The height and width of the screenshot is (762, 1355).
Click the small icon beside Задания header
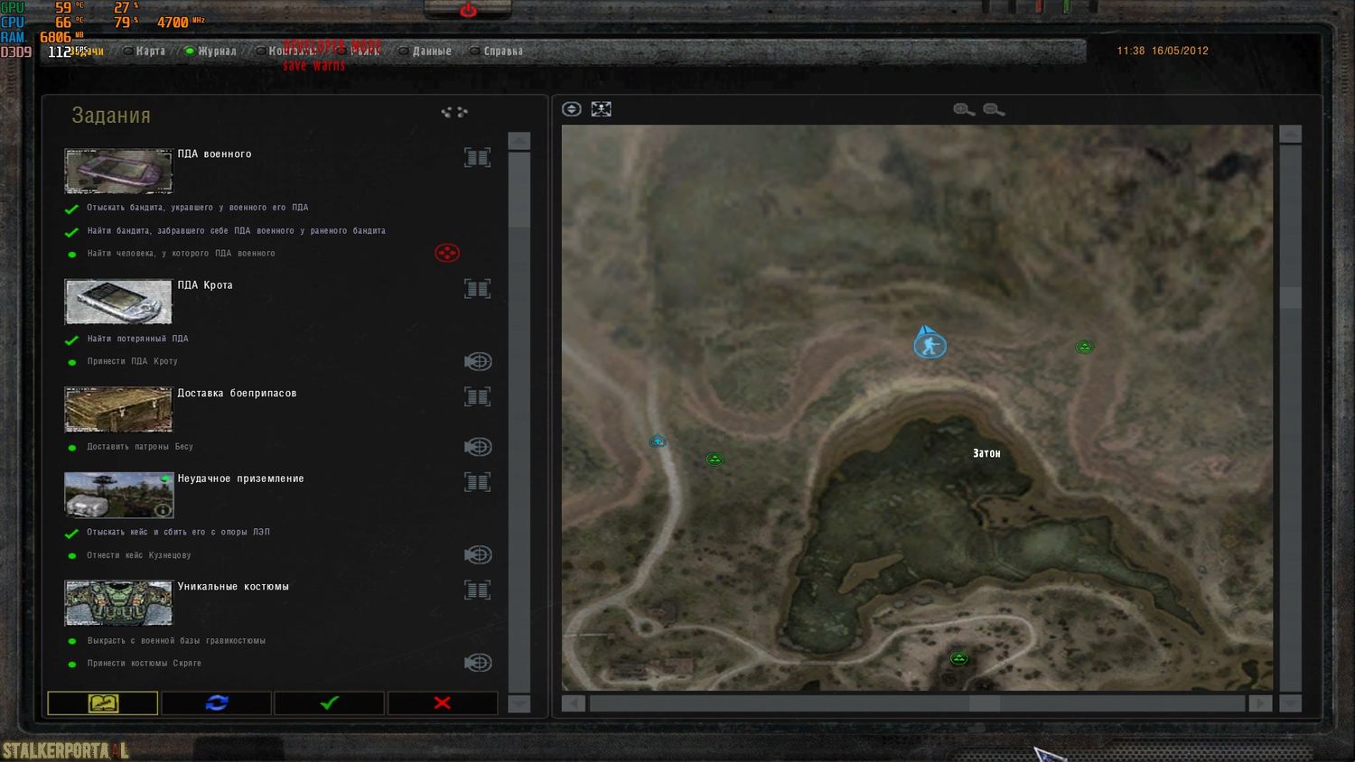(x=454, y=113)
